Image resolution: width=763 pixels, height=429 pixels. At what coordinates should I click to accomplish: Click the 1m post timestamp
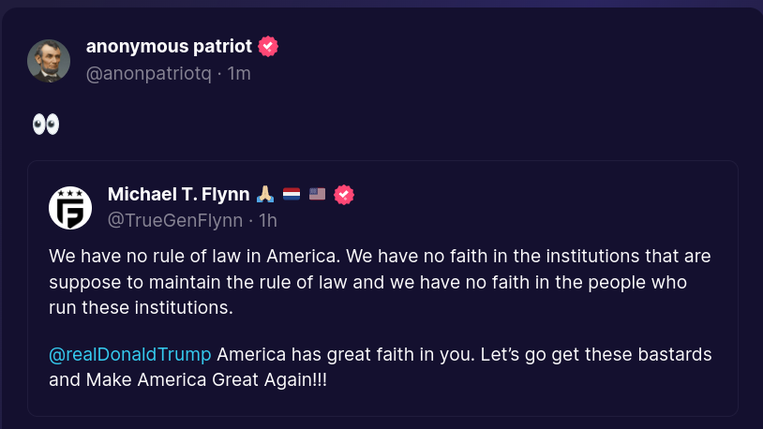tap(239, 72)
